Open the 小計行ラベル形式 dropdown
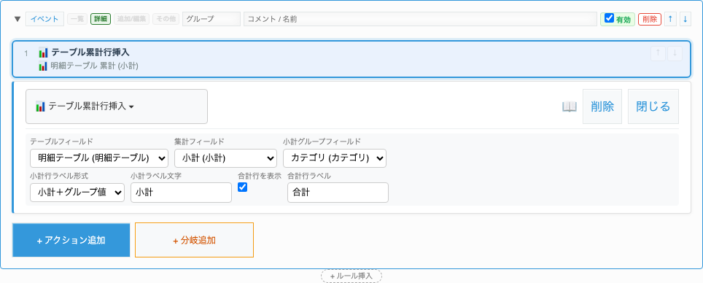 click(x=77, y=193)
